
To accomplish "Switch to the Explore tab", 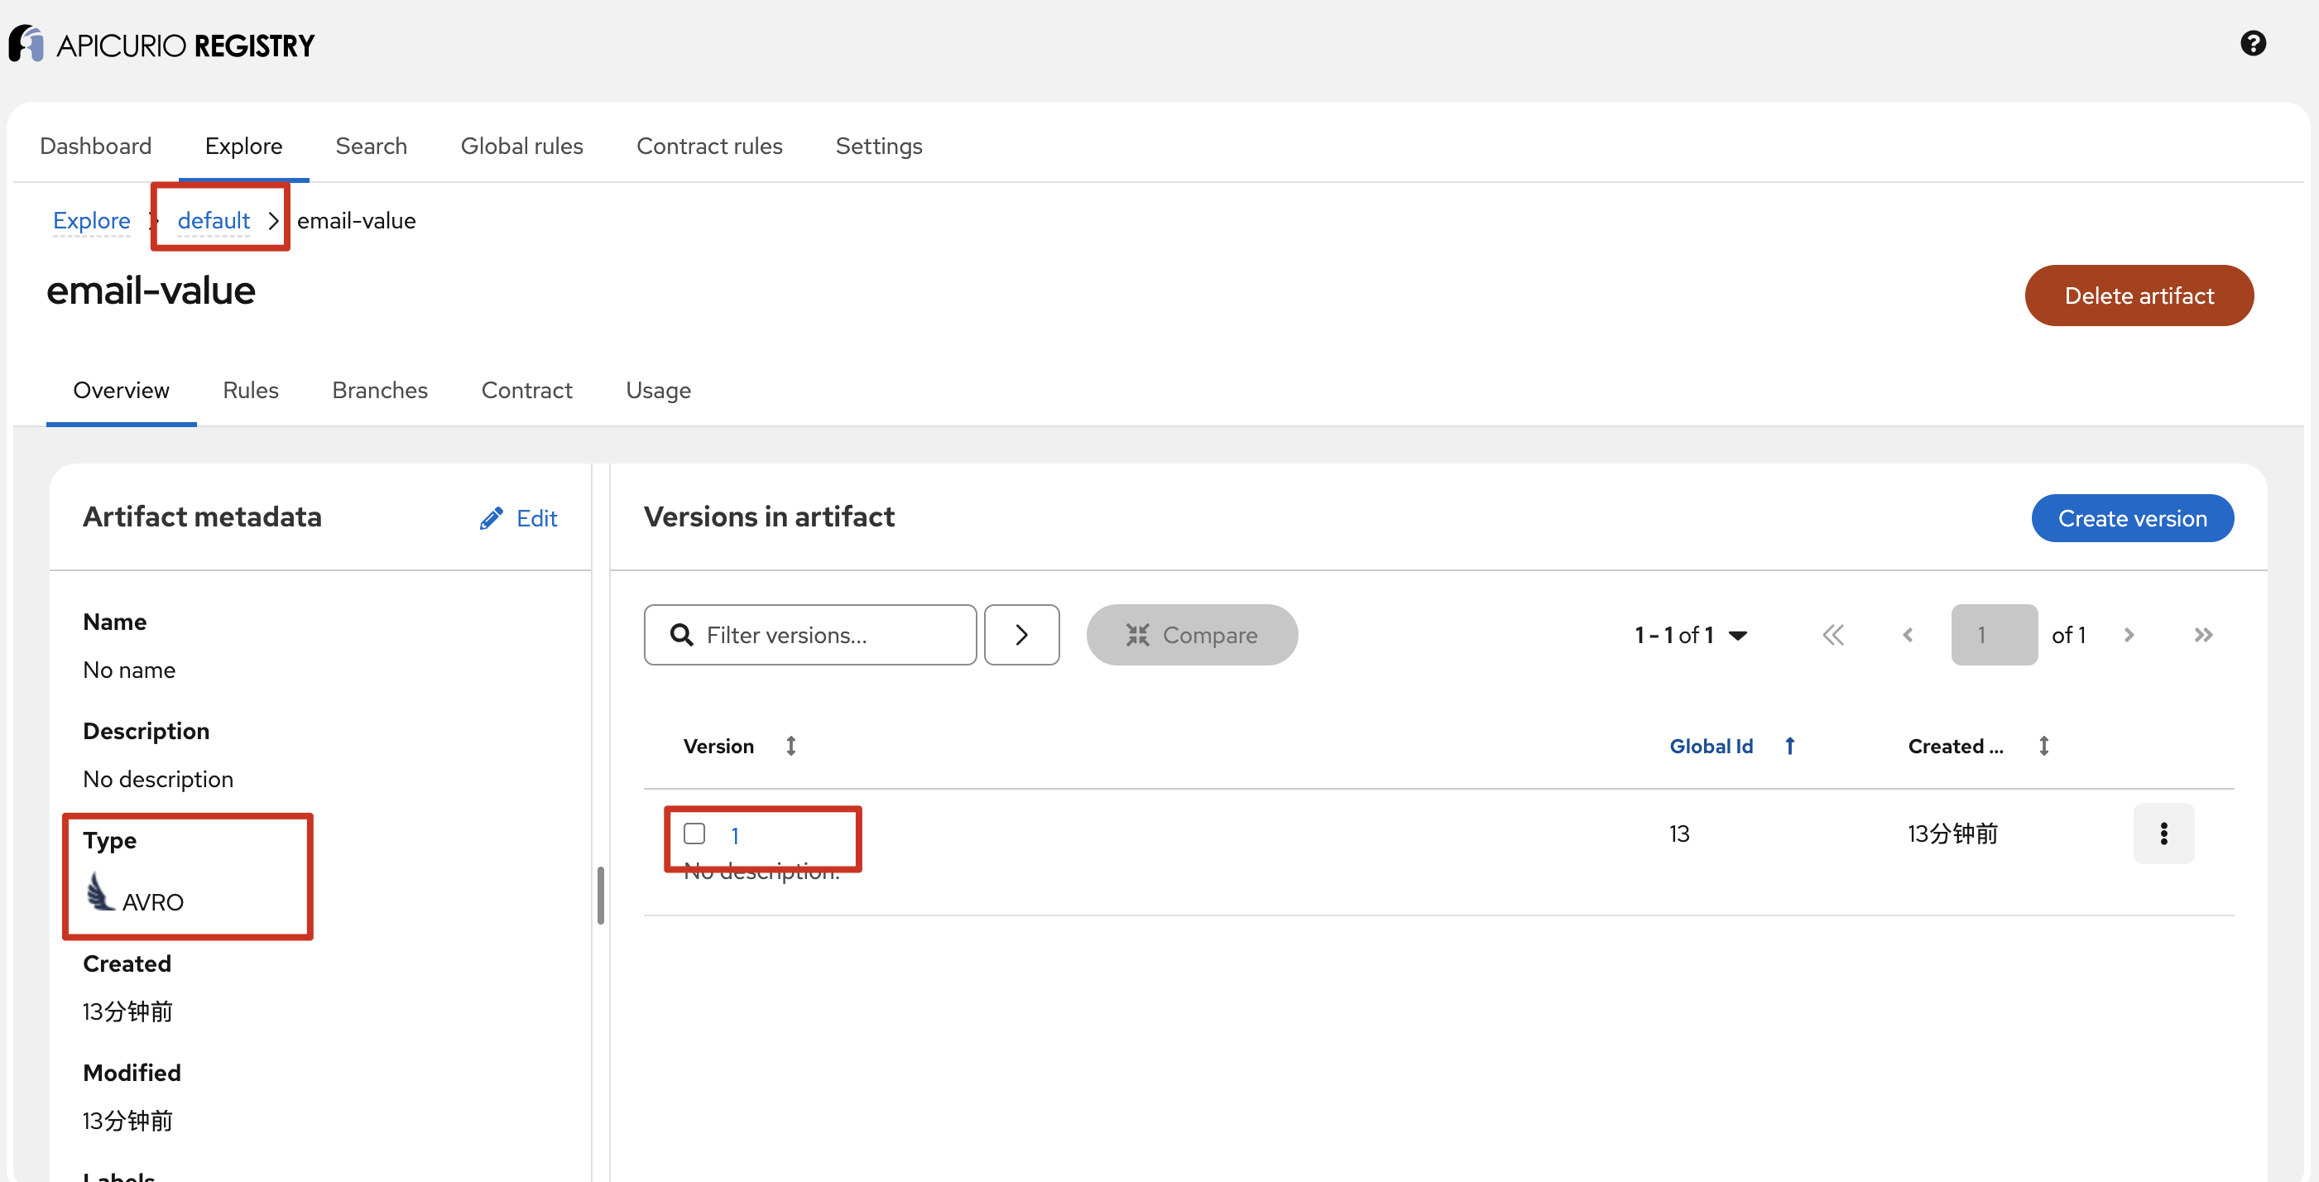I will pyautogui.click(x=244, y=146).
